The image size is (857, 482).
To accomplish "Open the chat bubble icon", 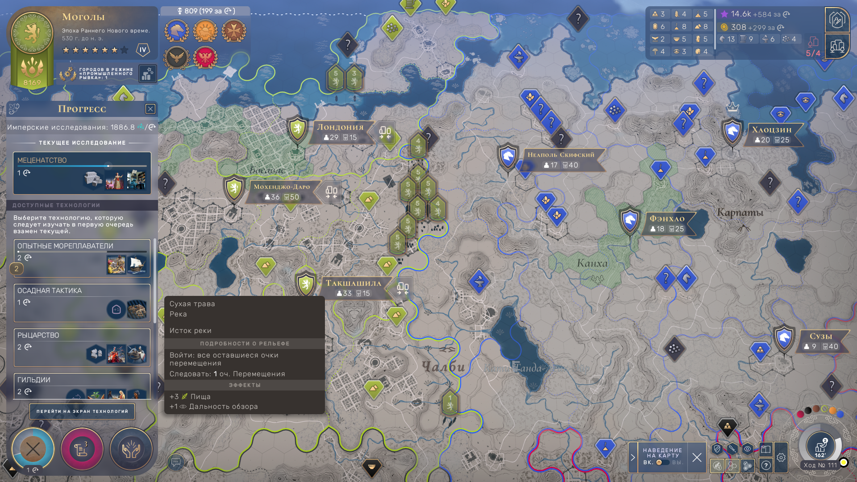I will (176, 462).
